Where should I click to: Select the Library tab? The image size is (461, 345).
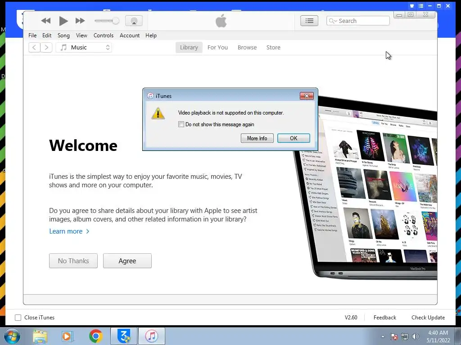pyautogui.click(x=189, y=48)
